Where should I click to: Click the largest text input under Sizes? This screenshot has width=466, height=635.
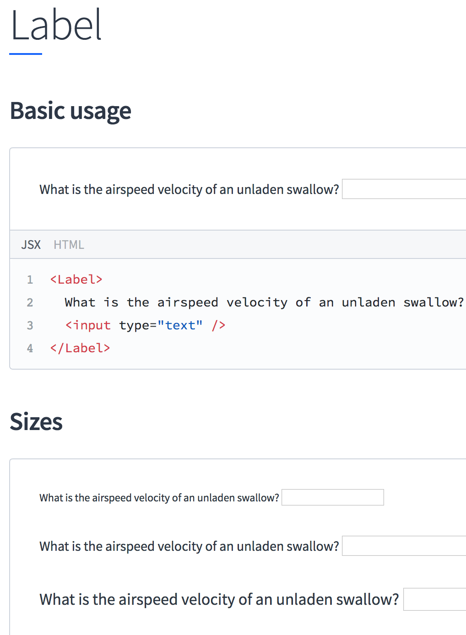pyautogui.click(x=434, y=599)
